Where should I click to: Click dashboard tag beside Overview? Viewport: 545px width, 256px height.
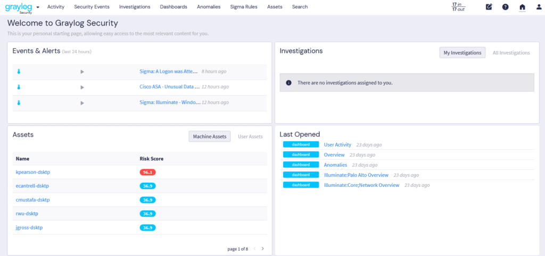[x=301, y=155]
